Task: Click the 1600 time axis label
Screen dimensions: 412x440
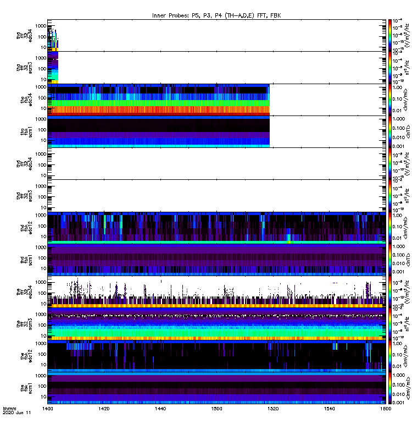Action: point(386,409)
